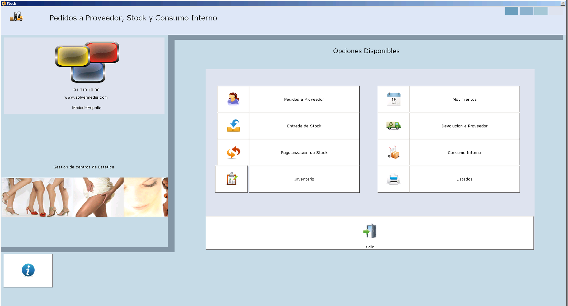Open the blue information icon button
568x306 pixels.
(28, 270)
